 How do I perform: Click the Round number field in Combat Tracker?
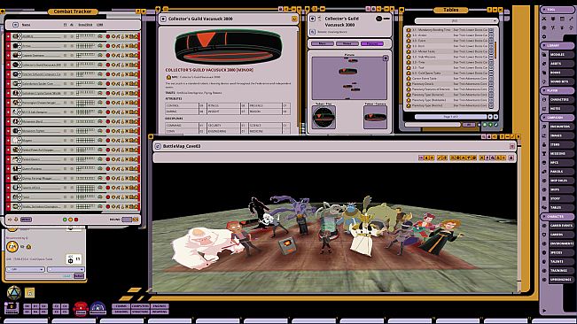coord(127,220)
